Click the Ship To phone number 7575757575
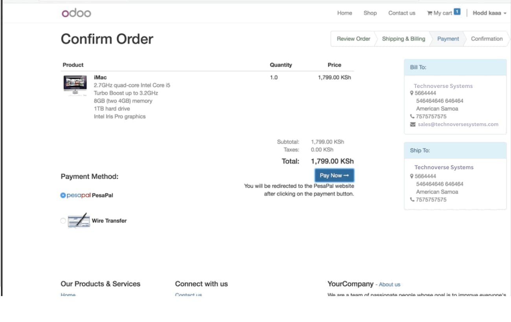511x322 pixels. [x=431, y=199]
